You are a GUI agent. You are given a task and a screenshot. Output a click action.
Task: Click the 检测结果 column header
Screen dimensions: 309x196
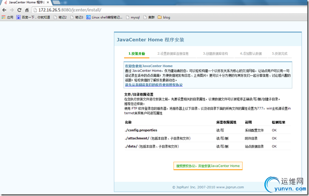[x=278, y=122]
